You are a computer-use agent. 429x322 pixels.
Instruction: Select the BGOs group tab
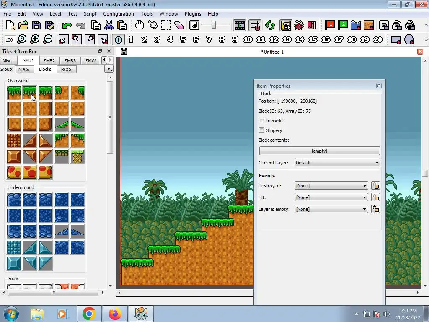(67, 70)
